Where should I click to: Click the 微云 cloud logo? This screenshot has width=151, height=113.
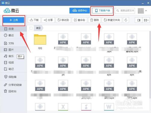click(11, 11)
